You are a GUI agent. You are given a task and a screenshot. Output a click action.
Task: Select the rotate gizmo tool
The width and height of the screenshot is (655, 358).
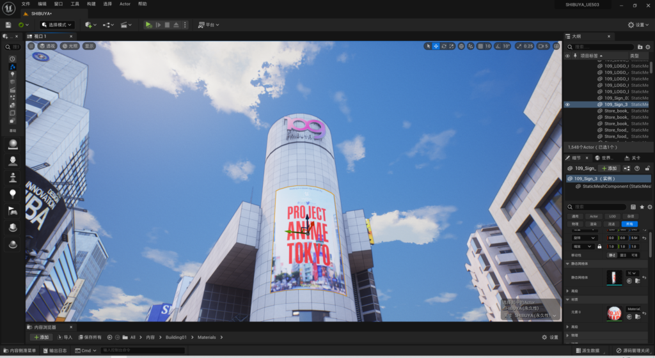[444, 46]
